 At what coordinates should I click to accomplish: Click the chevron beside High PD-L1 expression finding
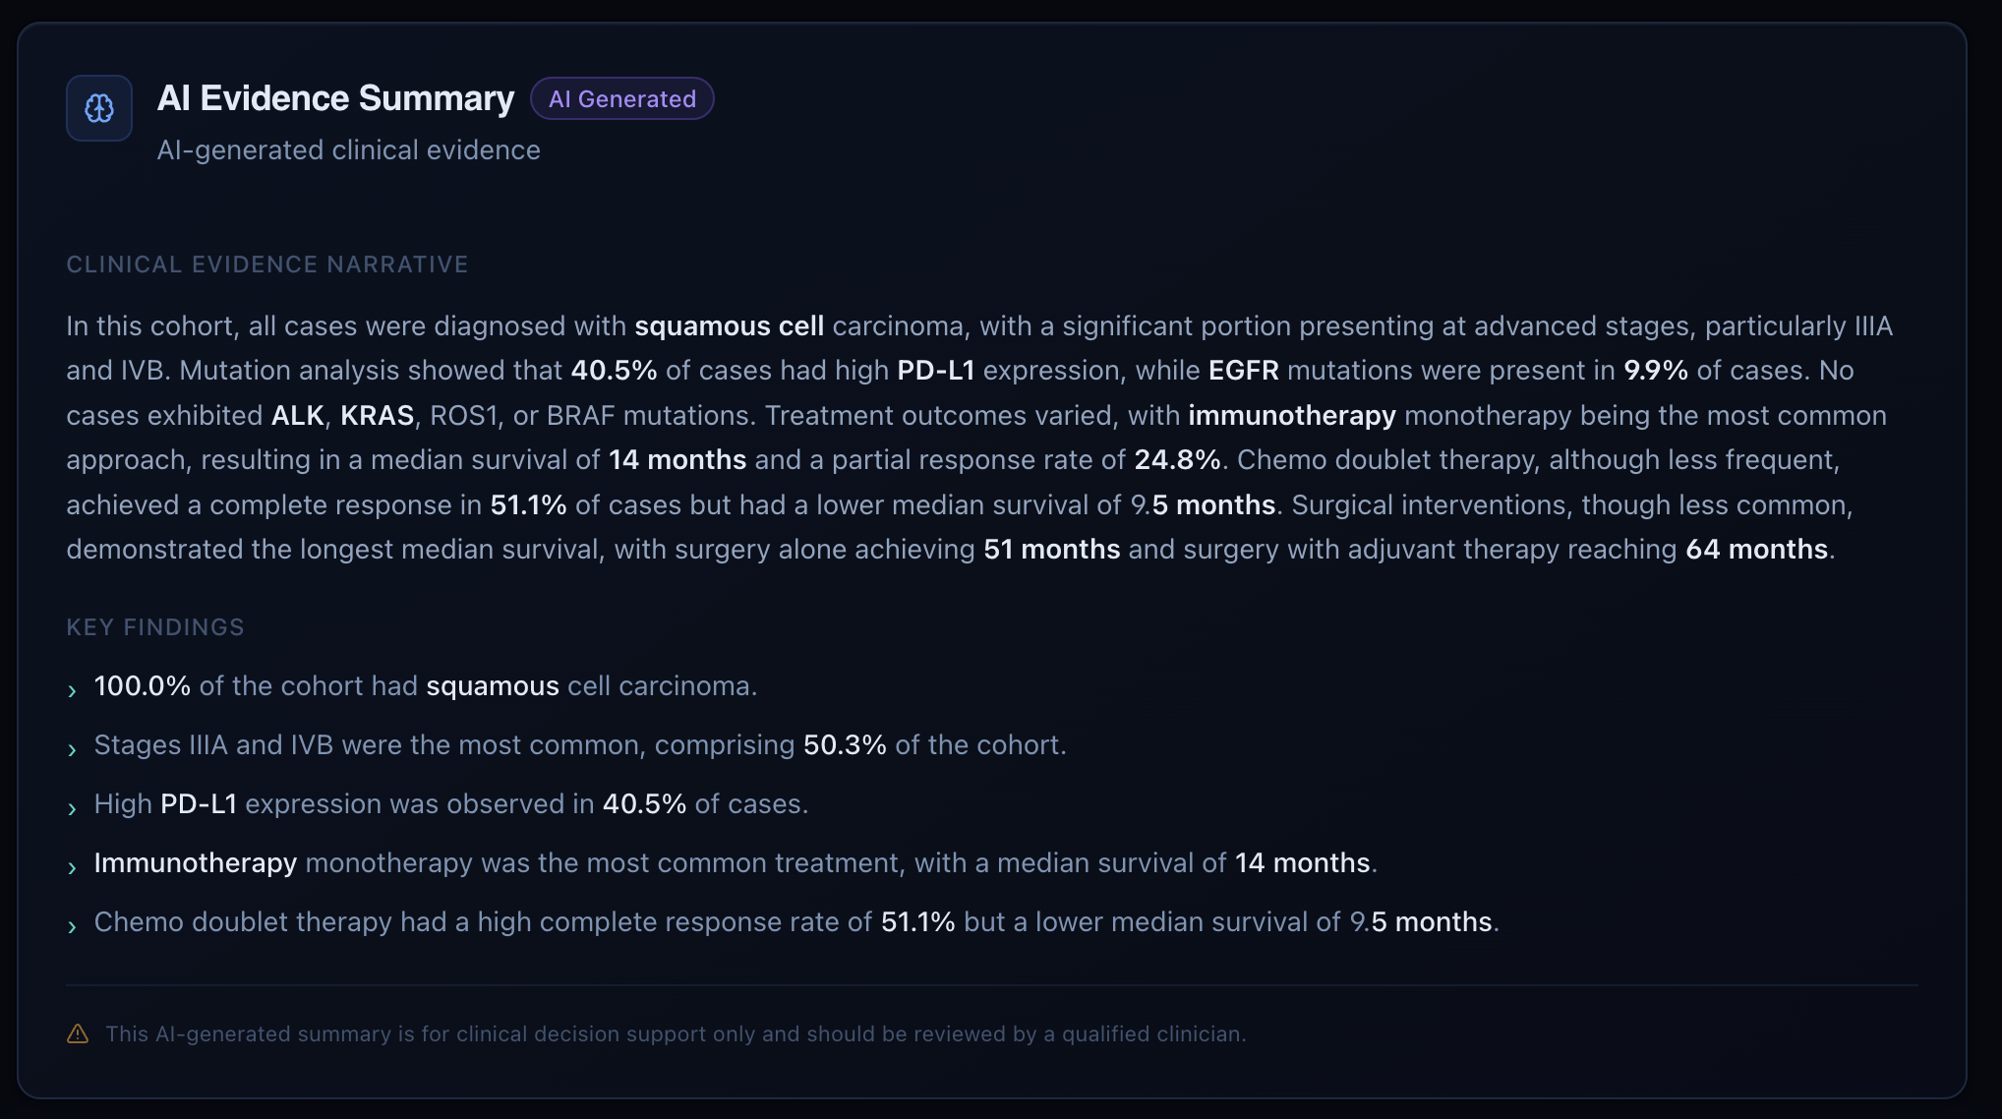point(72,808)
